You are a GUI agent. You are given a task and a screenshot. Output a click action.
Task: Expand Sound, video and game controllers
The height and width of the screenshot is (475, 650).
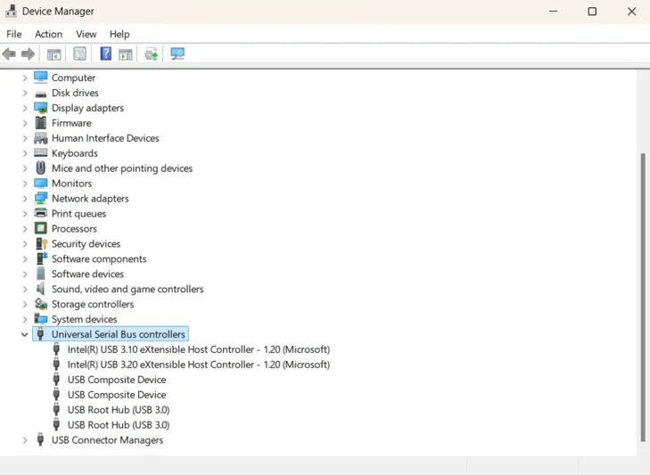(25, 289)
